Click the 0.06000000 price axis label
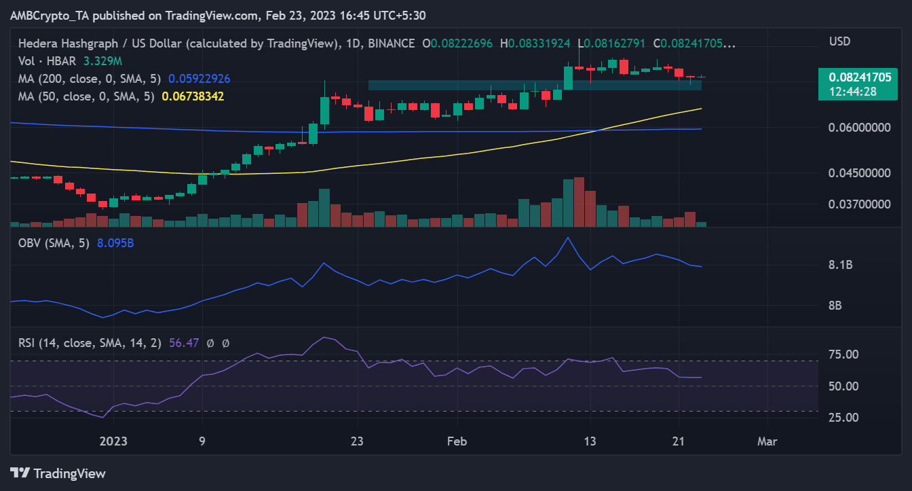The height and width of the screenshot is (491, 912). click(x=859, y=127)
